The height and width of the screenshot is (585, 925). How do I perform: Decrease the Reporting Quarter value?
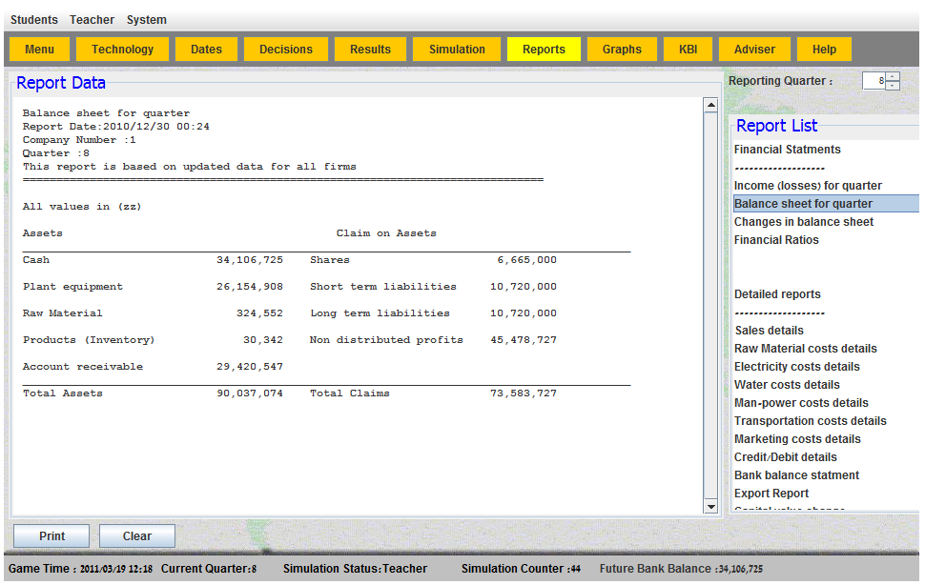click(893, 86)
